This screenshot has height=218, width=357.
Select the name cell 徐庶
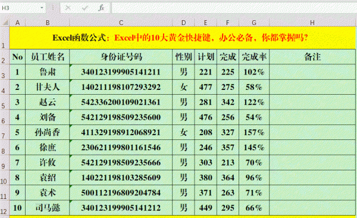pos(48,148)
